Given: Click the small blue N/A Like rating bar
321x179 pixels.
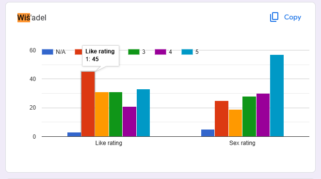Looking at the screenshot, I should [74, 134].
